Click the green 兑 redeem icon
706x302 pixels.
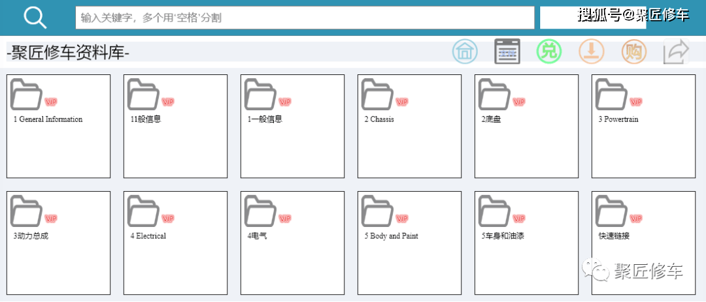tap(549, 52)
